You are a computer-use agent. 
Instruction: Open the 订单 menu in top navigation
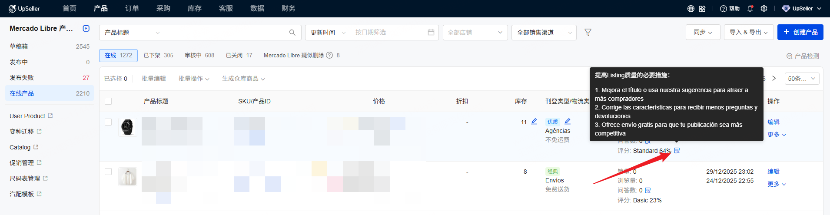pos(132,9)
